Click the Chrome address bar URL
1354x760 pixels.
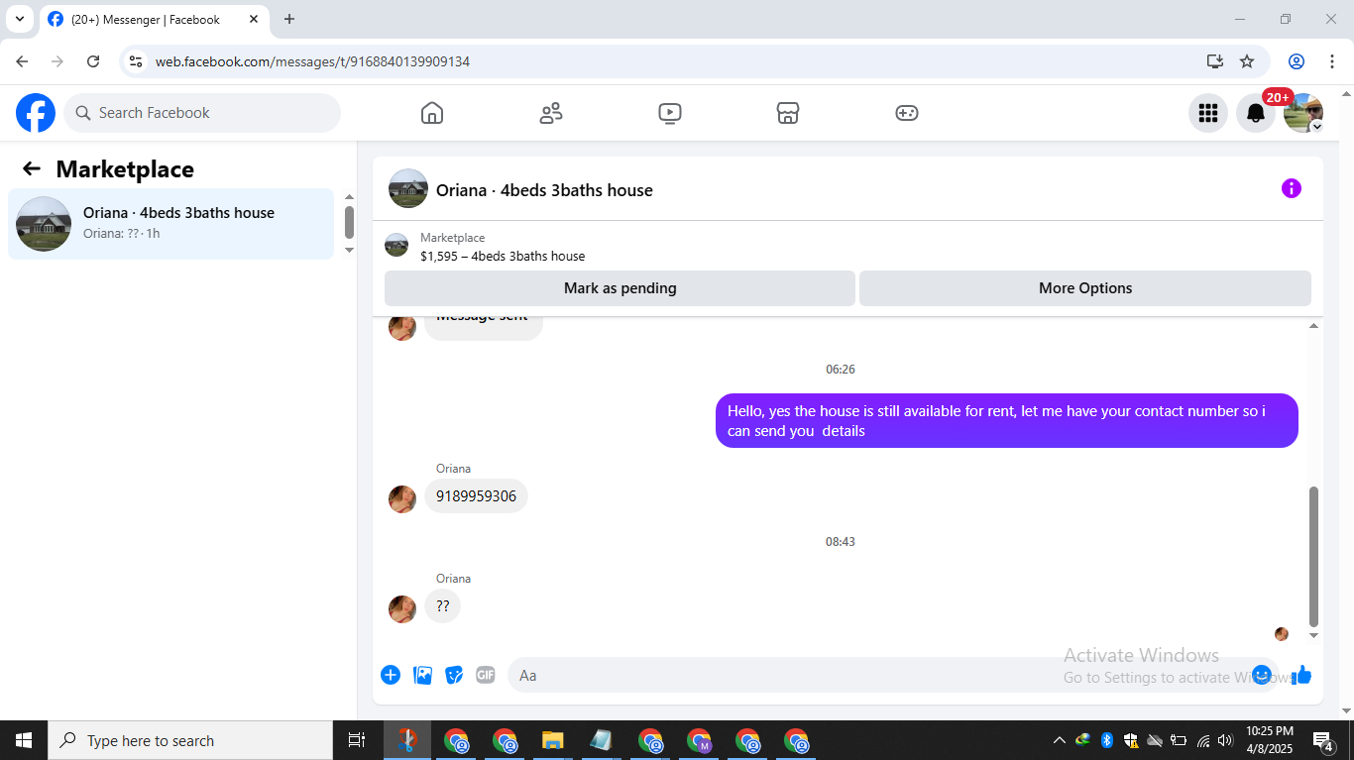(312, 61)
